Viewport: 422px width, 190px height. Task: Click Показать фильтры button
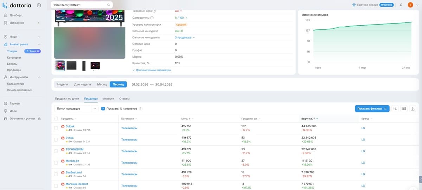click(x=372, y=109)
